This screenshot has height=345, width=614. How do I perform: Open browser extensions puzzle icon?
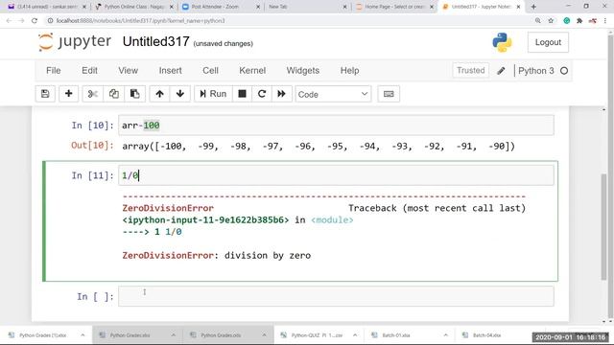click(579, 21)
